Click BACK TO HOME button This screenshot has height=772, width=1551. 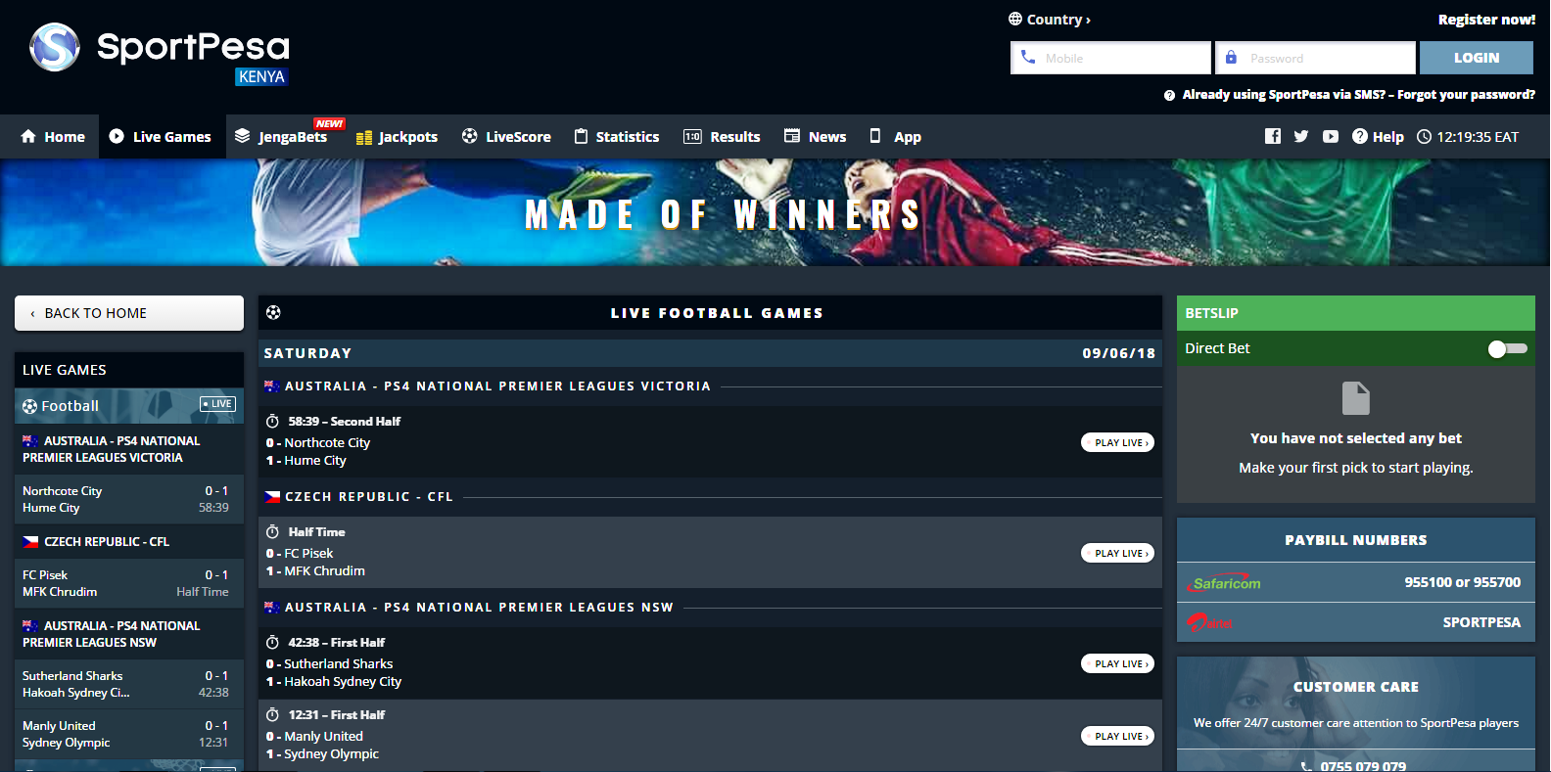click(x=129, y=313)
